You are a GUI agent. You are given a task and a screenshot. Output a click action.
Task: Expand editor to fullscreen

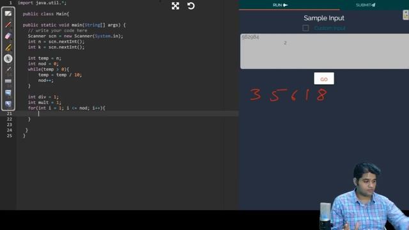176,6
